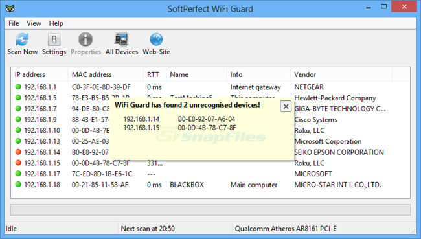The image size is (421, 239).
Task: Click SEIKO EPSON CORPORATION vendor cell
Action: point(339,152)
